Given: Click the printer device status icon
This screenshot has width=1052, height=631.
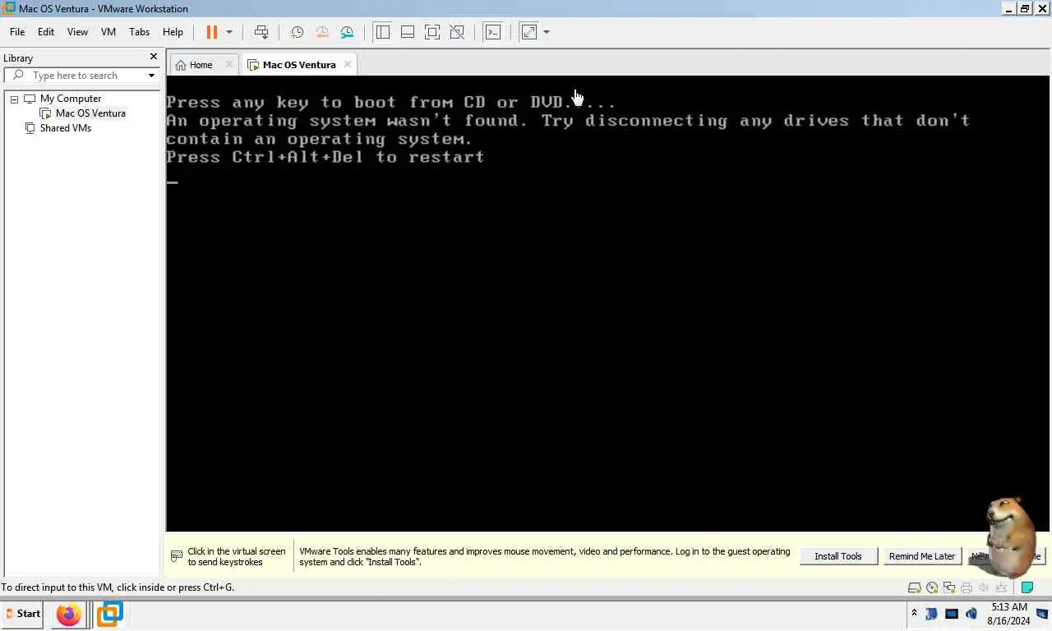Looking at the screenshot, I should (x=967, y=587).
